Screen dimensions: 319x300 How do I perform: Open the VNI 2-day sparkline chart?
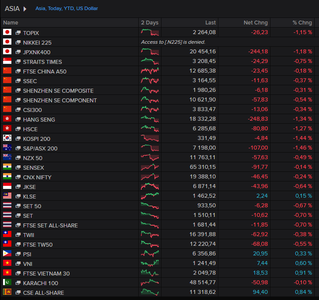pyautogui.click(x=150, y=263)
